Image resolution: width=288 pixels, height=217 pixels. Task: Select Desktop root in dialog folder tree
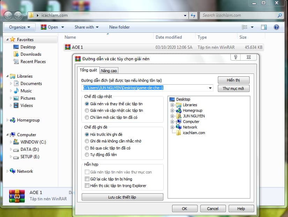pyautogui.click(x=183, y=99)
